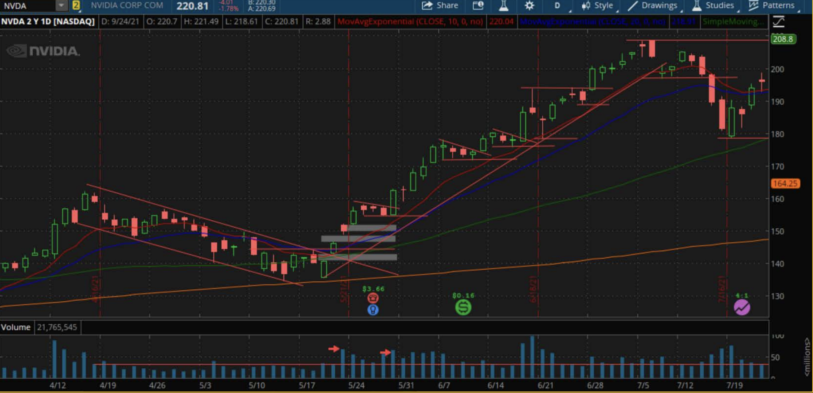This screenshot has height=393, width=813.
Task: Click the orange 164.25 price bubble
Action: [x=785, y=183]
